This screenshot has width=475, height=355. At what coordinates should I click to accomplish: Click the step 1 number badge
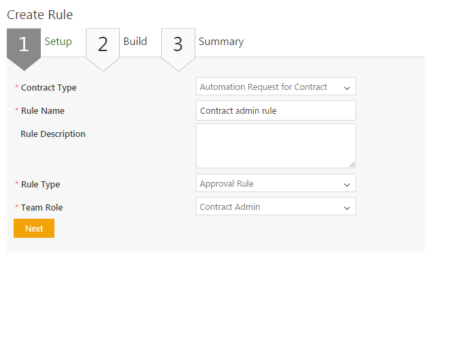coord(24,44)
